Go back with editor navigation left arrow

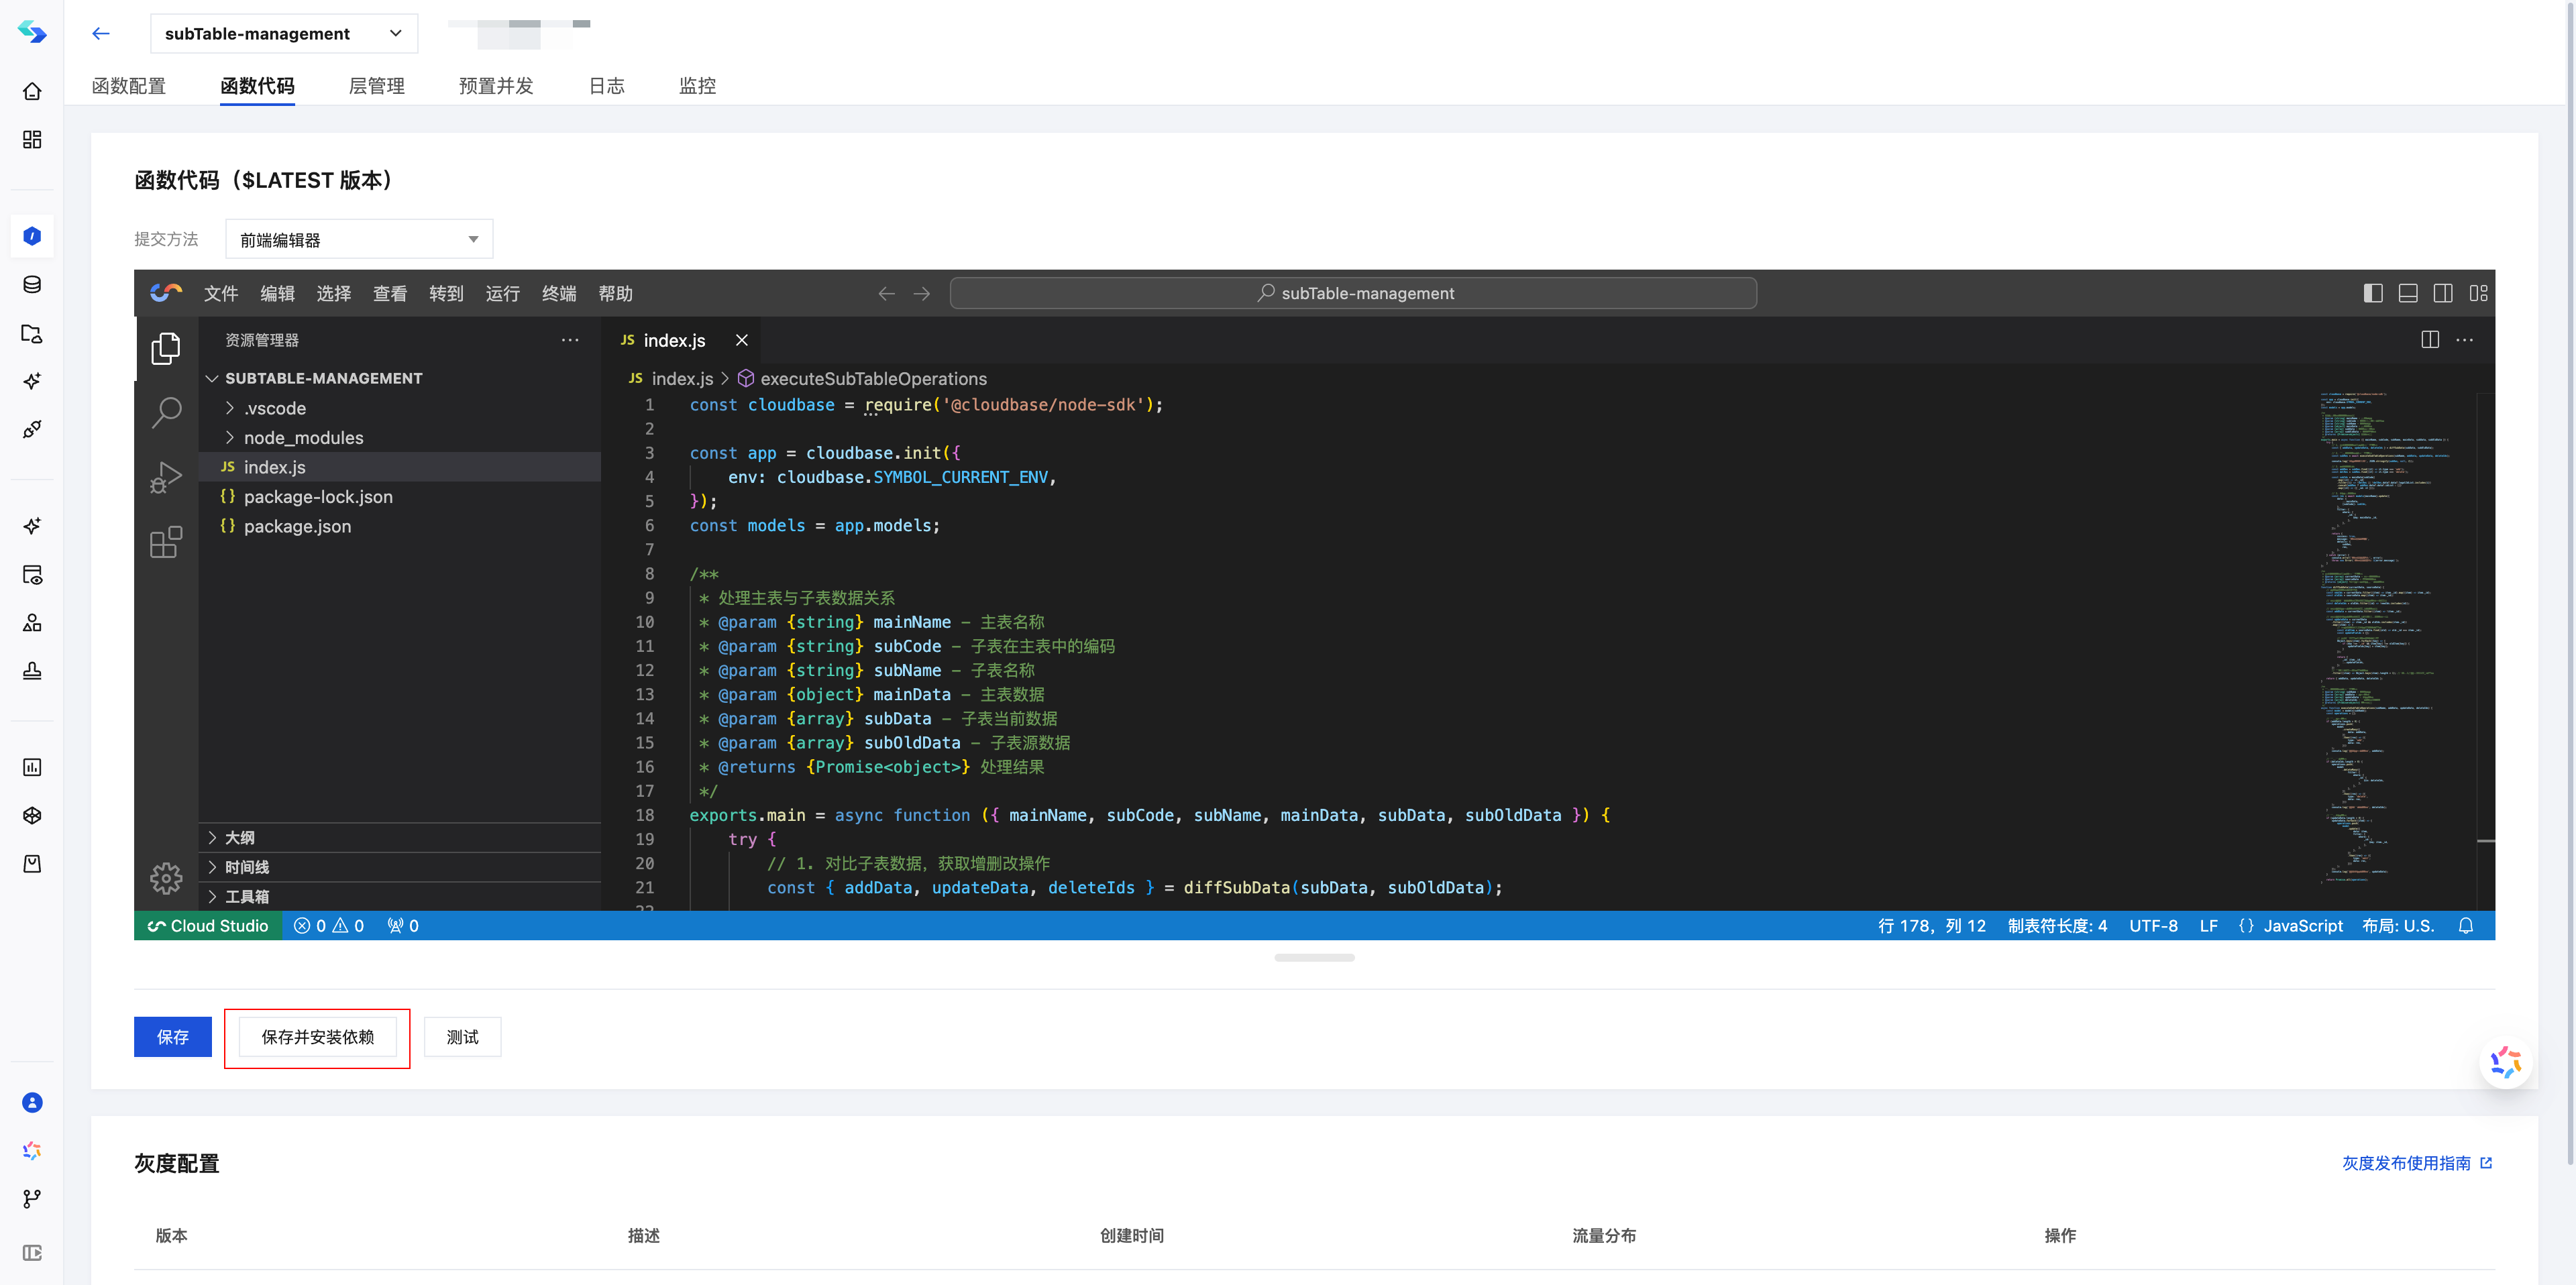pyautogui.click(x=886, y=293)
